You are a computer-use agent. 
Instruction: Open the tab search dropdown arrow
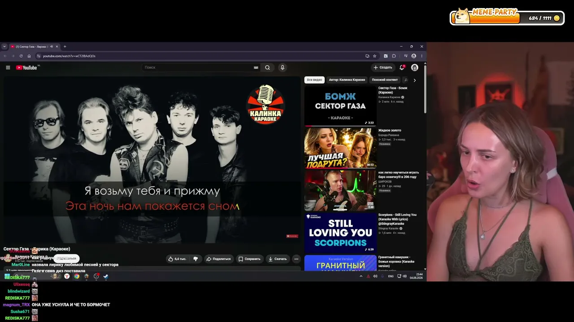4,47
